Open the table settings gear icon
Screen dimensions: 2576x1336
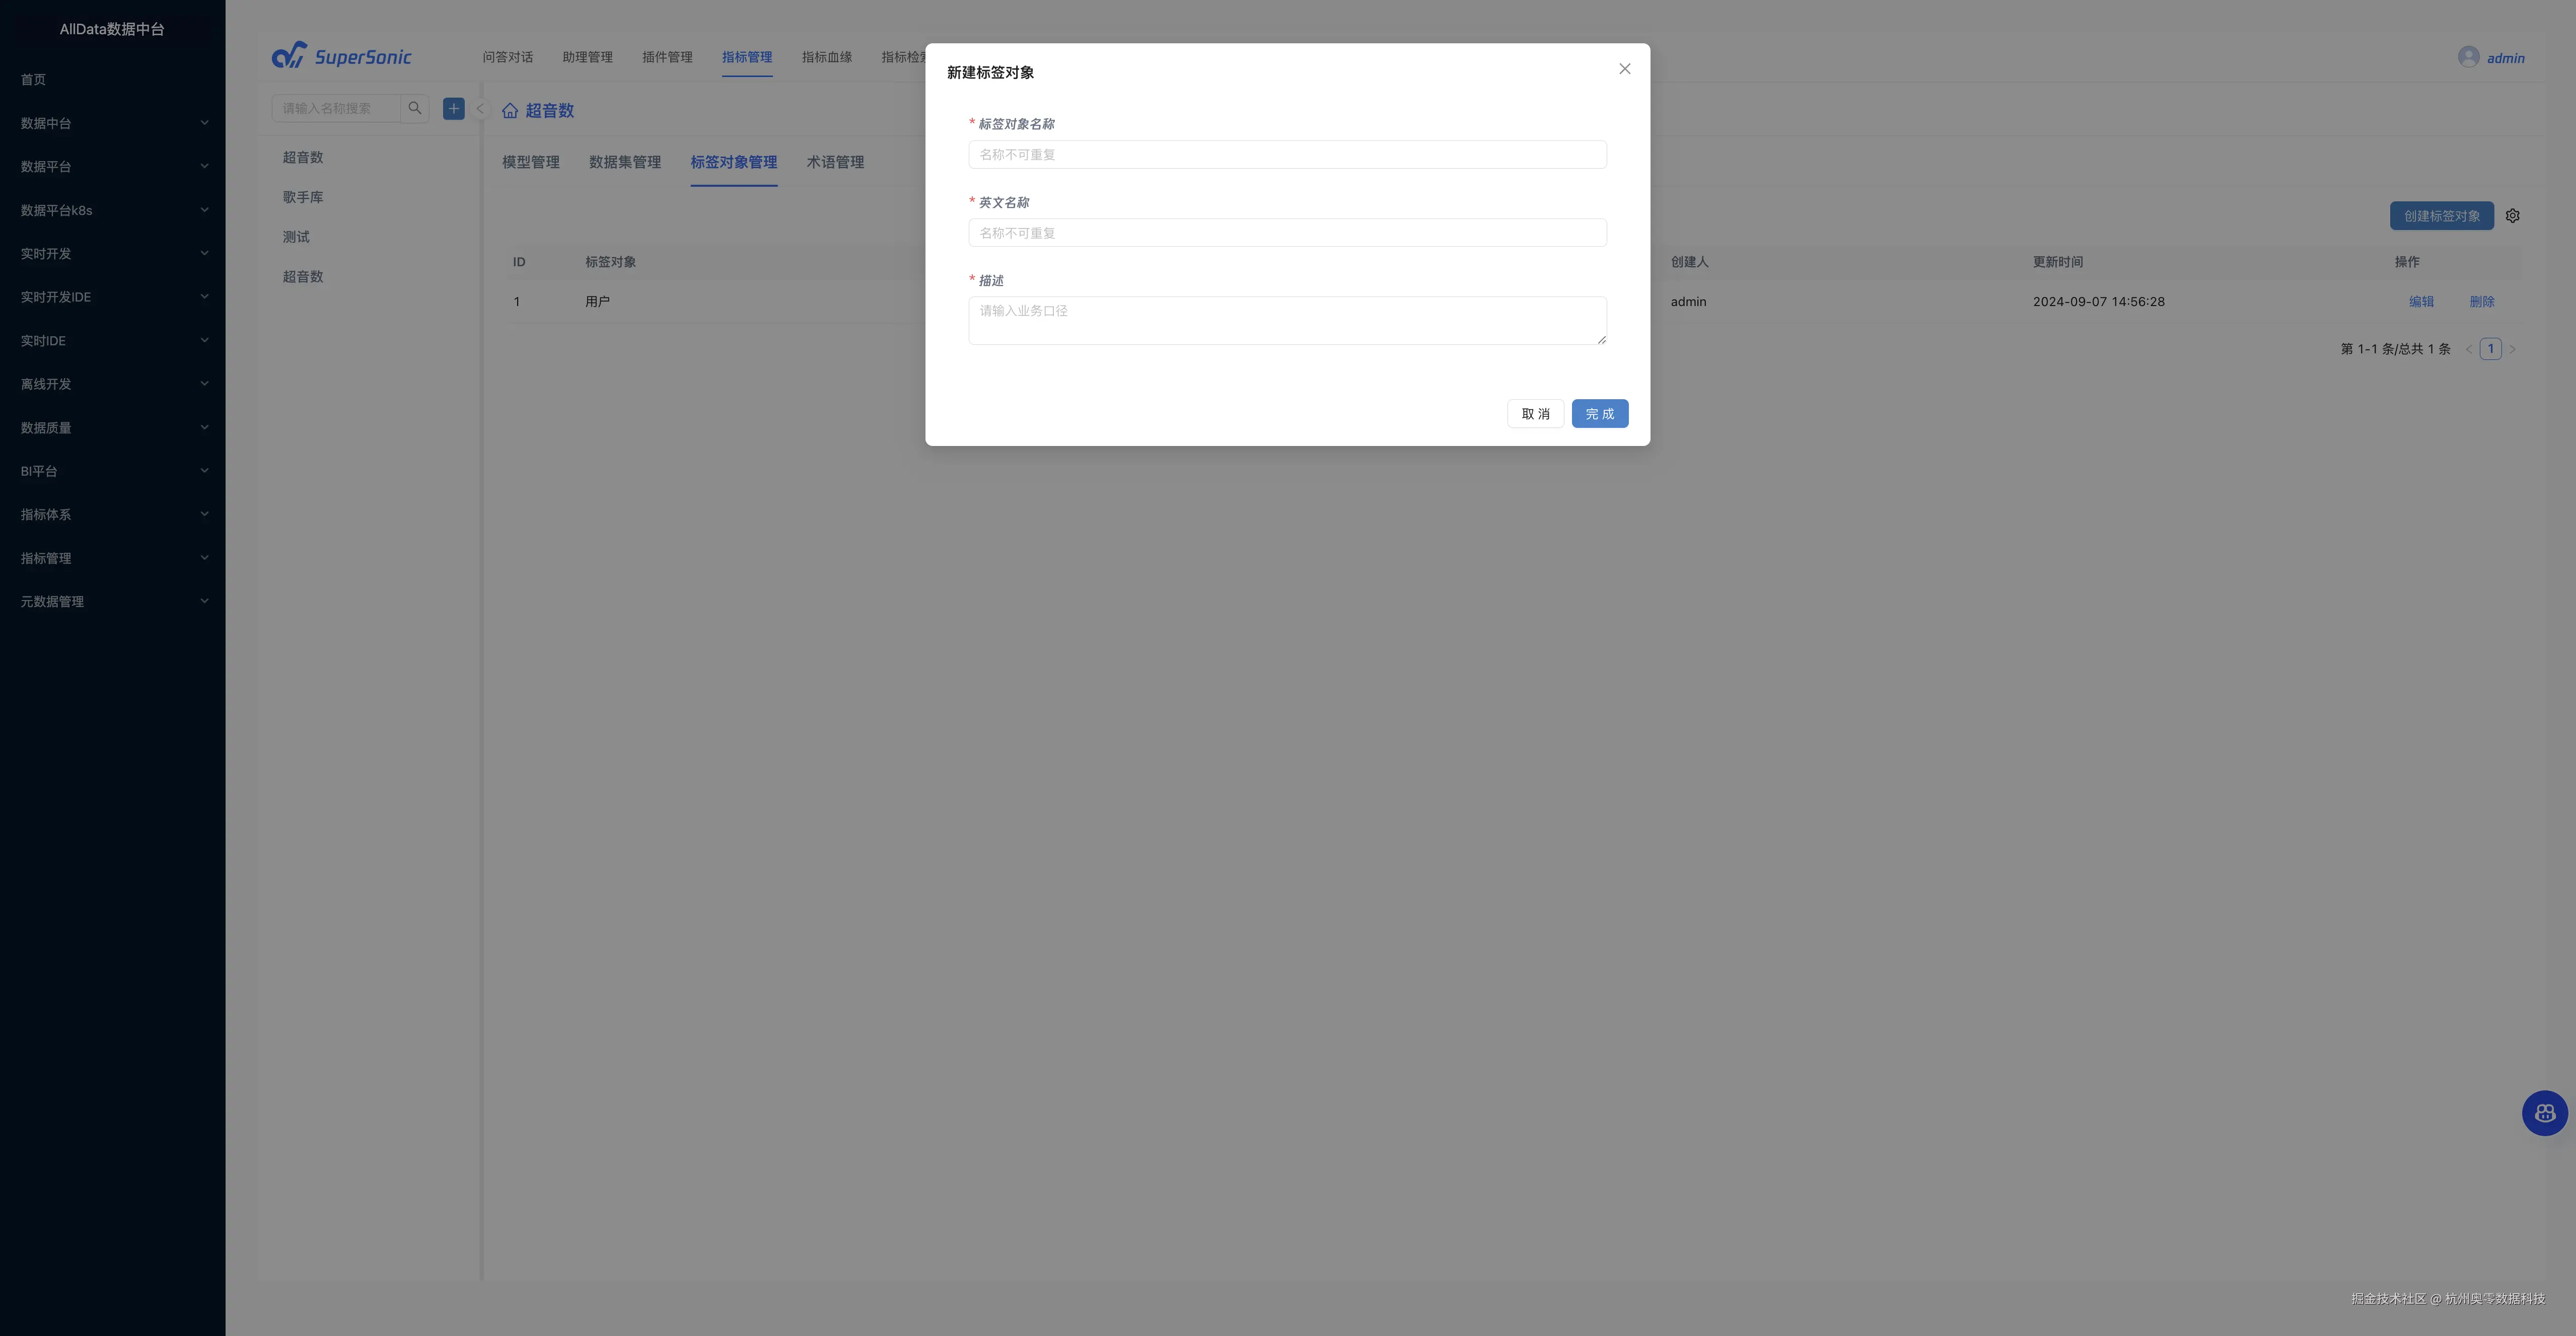pos(2512,216)
